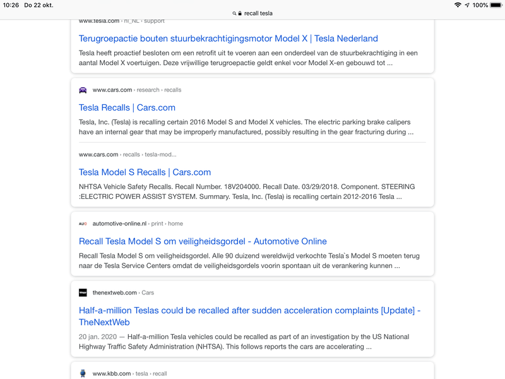Click the www.kbb.com tesla recall breadcrumb

coord(129,373)
